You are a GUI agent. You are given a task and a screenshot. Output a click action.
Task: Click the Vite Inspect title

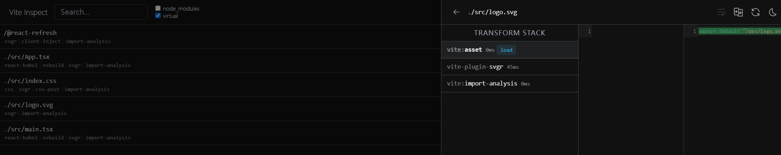28,12
